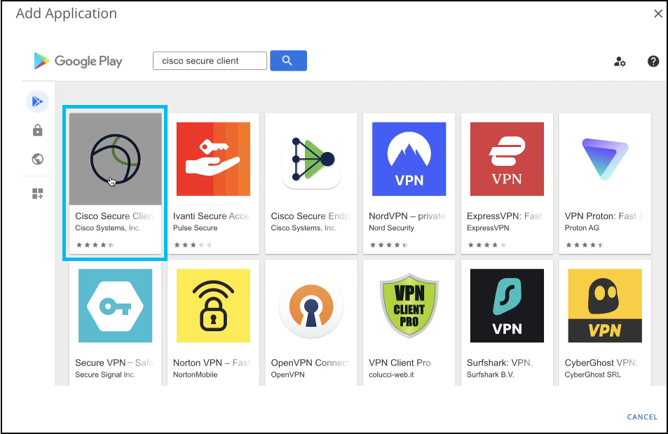668x434 pixels.
Task: Click the star rating under VPN Proton
Action: tap(585, 245)
